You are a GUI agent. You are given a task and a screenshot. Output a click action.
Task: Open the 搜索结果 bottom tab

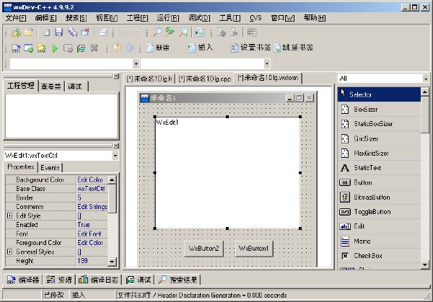(x=178, y=280)
